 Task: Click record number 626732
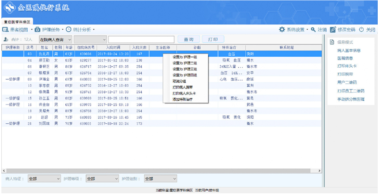point(86,85)
